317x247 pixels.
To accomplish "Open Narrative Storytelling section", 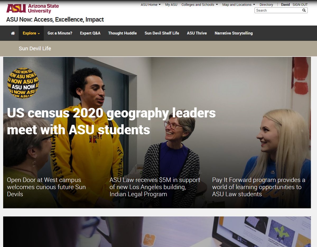I will (234, 33).
